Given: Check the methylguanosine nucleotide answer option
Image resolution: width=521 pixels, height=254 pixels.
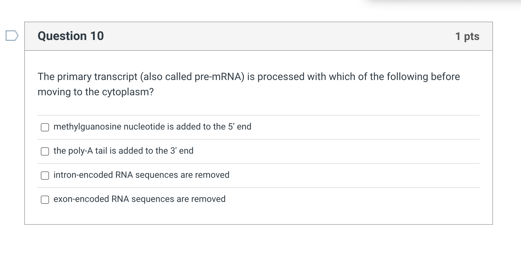Looking at the screenshot, I should click(45, 127).
